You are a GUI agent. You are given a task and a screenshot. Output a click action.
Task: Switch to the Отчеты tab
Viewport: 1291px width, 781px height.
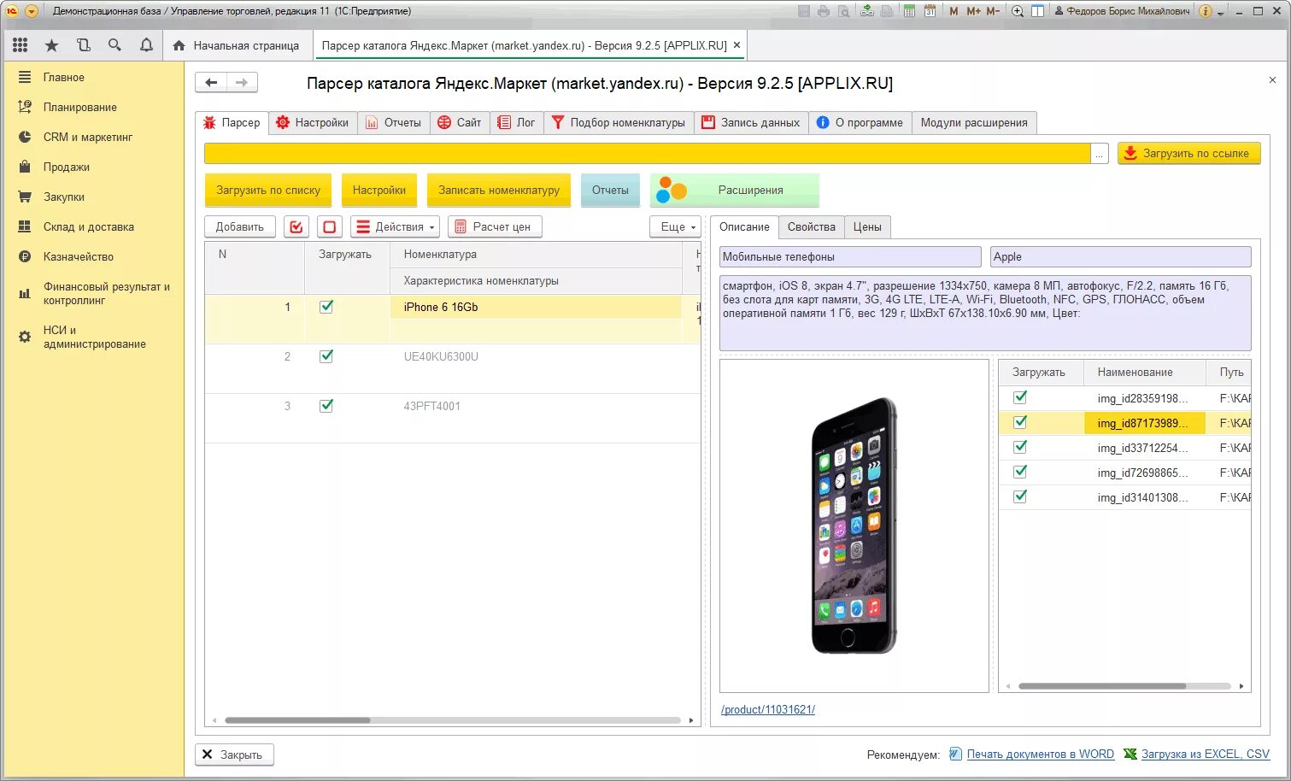point(394,122)
